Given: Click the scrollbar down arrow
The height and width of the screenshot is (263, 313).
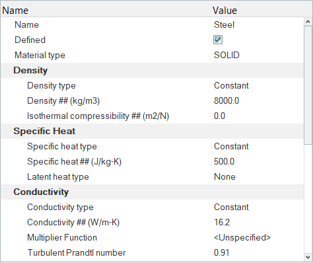Looking at the screenshot, I should (308, 257).
